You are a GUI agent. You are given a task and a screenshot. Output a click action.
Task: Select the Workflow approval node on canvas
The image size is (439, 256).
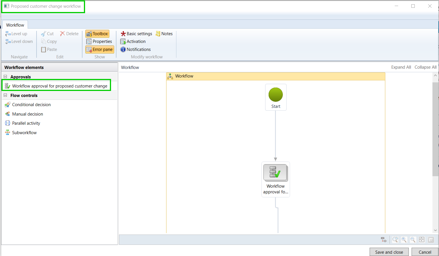point(275,173)
